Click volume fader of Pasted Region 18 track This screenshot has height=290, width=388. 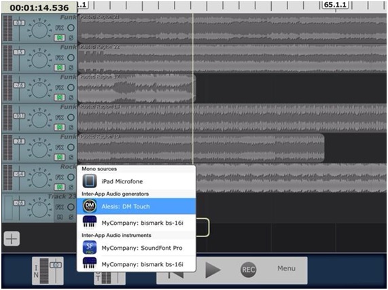(19, 115)
